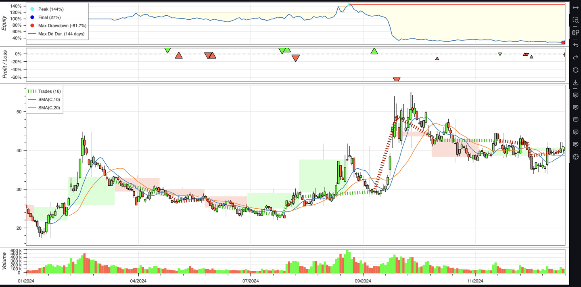Image resolution: width=581 pixels, height=287 pixels.
Task: Hide the SMA(C,10) line via legend
Action: coord(44,99)
